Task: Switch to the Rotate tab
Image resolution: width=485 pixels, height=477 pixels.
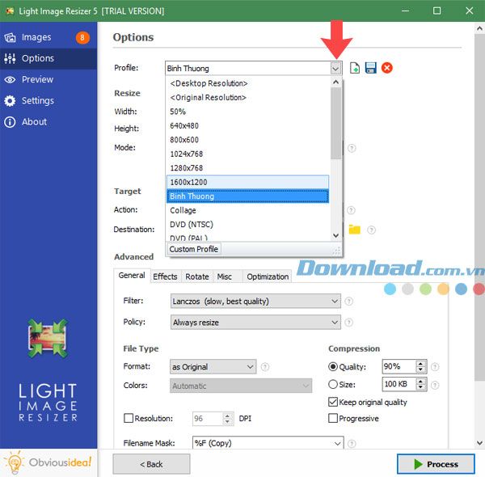Action: click(x=197, y=276)
